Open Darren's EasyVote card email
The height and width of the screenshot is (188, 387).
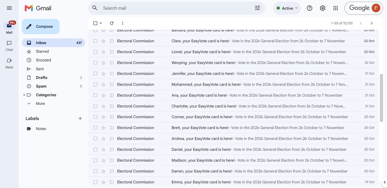[x=233, y=171]
